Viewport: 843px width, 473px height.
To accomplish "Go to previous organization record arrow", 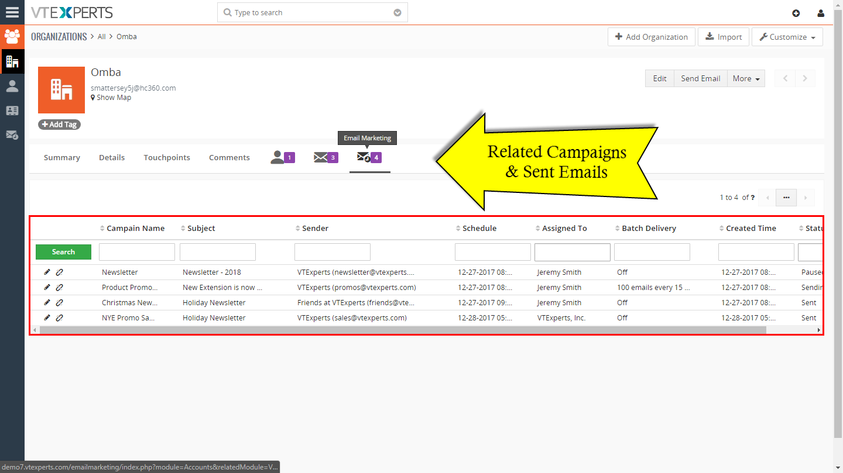I will coord(785,78).
